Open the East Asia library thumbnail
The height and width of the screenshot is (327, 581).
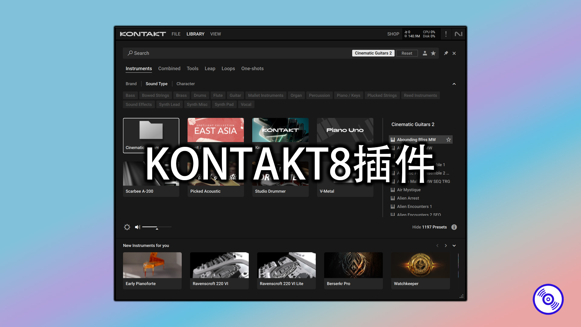216,130
